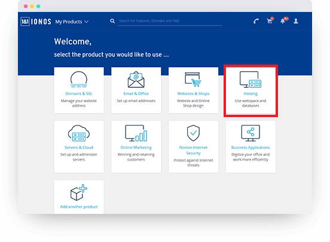Open the shopping cart icon
This screenshot has width=330, height=242.
[x=270, y=20]
